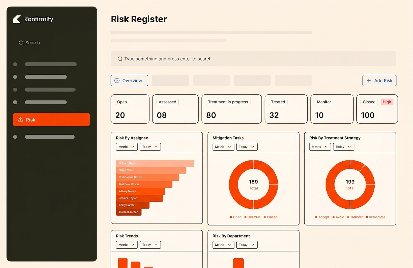The image size is (413, 268).
Task: Click the William Davis bar in assignee chart
Action: [155, 163]
